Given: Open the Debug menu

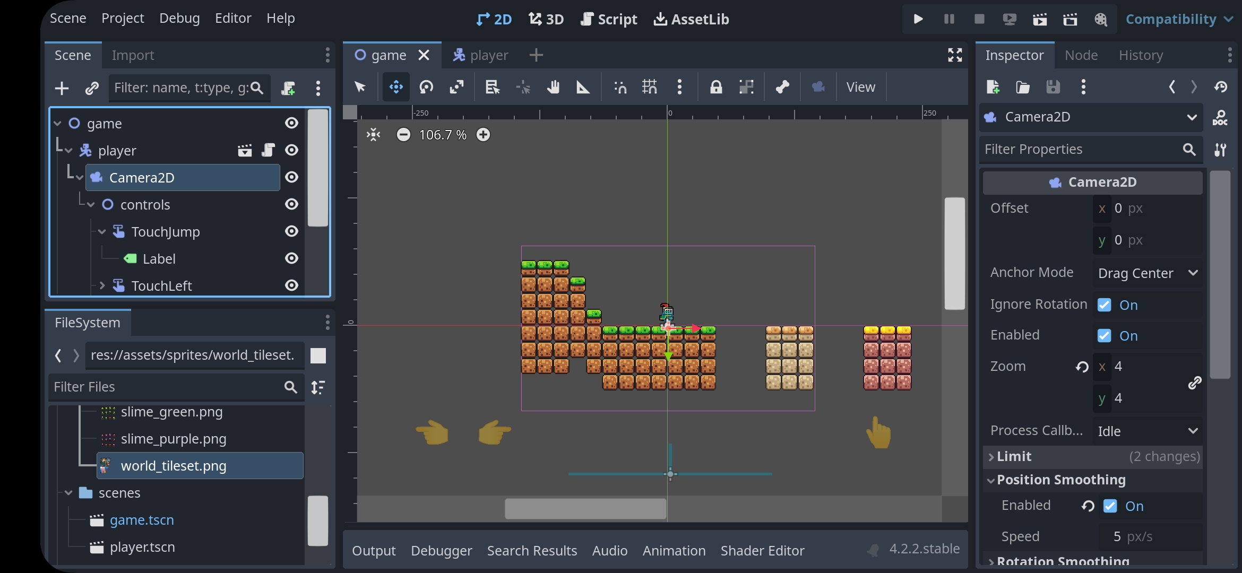Looking at the screenshot, I should tap(179, 18).
